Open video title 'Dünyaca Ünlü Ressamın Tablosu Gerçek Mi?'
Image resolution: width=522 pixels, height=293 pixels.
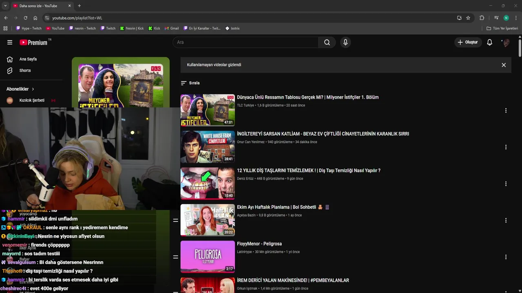click(307, 97)
